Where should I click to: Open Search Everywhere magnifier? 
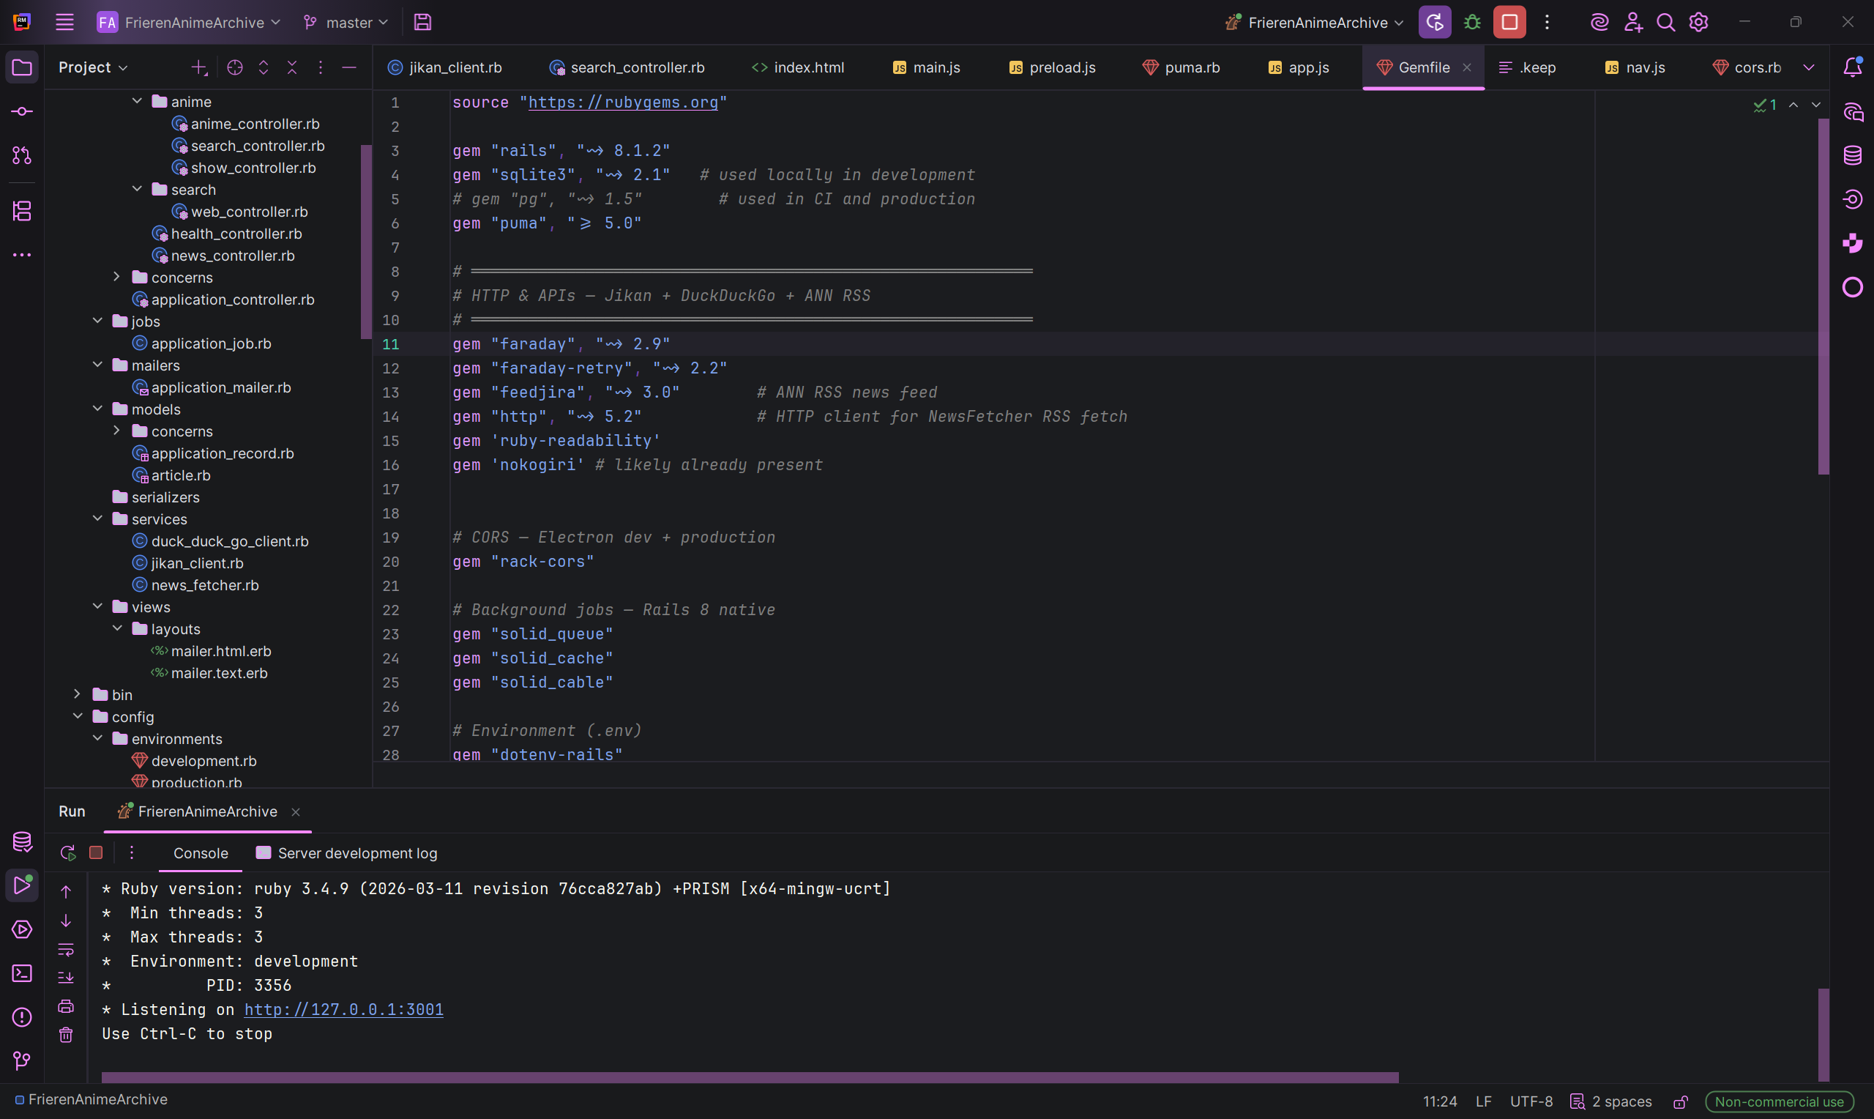tap(1665, 23)
